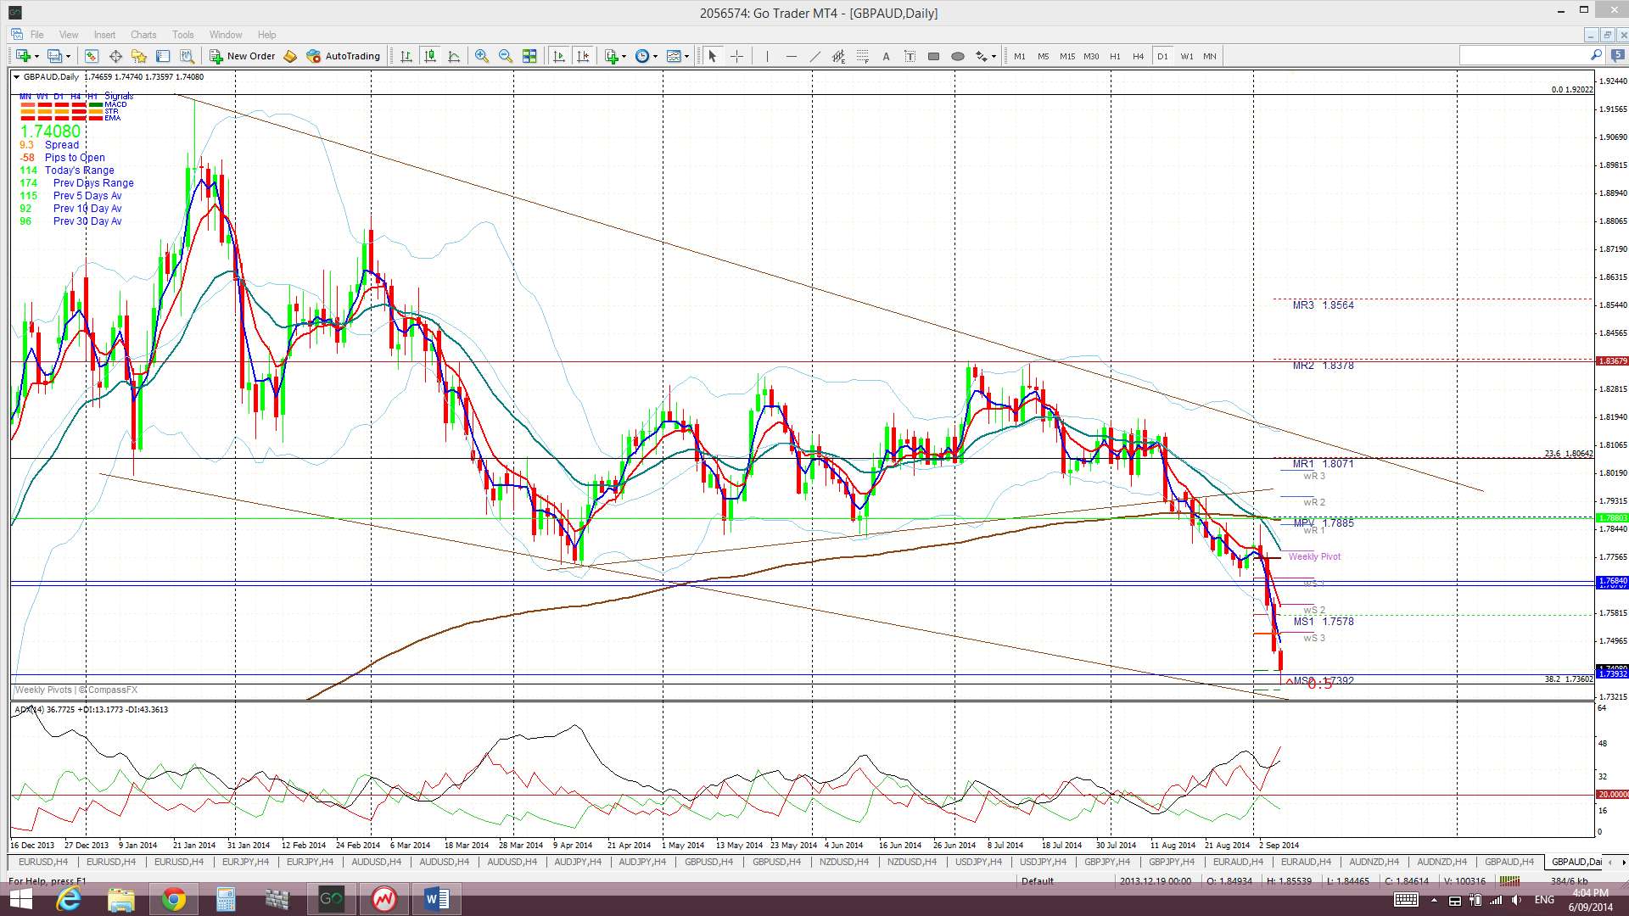Open the Charts menu

coord(143,35)
